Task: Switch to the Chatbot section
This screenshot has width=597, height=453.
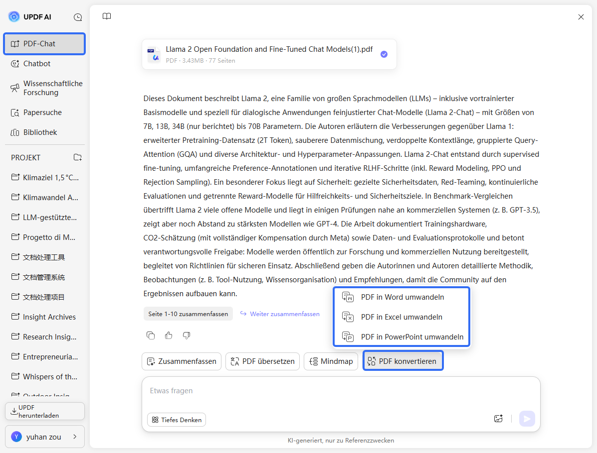Action: point(36,63)
